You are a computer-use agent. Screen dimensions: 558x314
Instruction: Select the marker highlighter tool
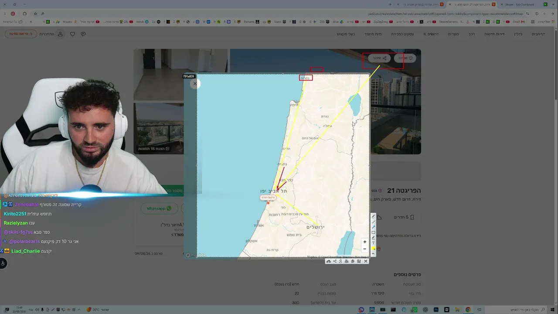pyautogui.click(x=373, y=238)
